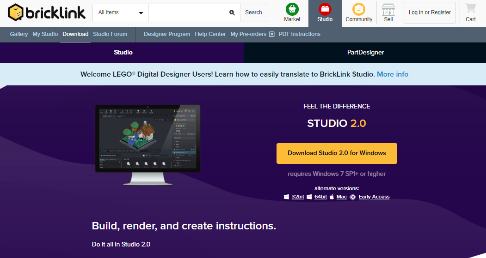Open the Help Center link
Viewport: 486px width, 258px height.
click(210, 34)
